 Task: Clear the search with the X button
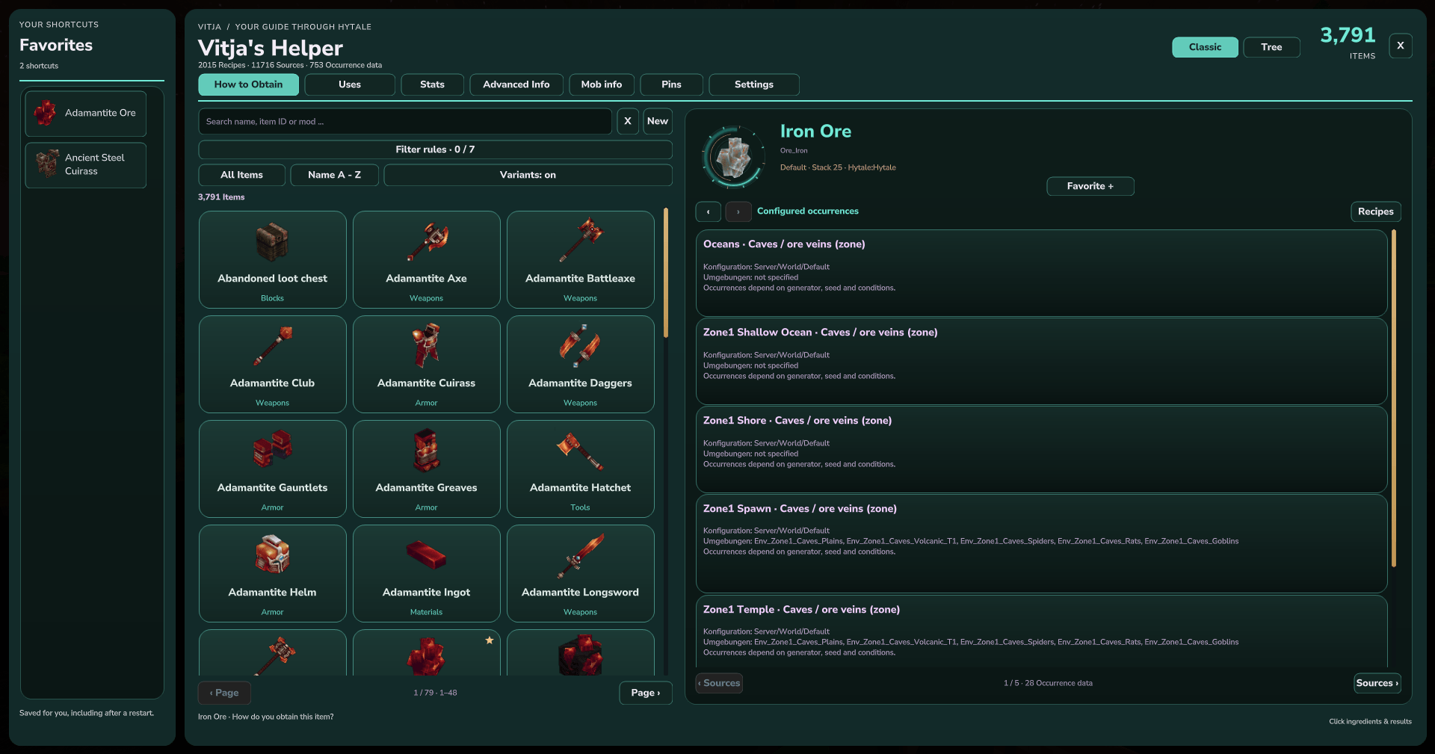(x=628, y=121)
